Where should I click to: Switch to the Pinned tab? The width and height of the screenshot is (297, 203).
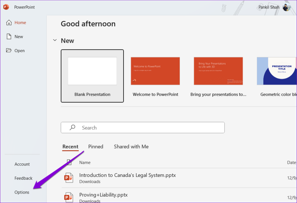coord(96,146)
